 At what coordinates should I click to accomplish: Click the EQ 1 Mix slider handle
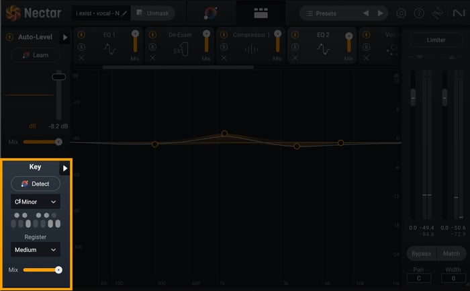[x=135, y=34]
